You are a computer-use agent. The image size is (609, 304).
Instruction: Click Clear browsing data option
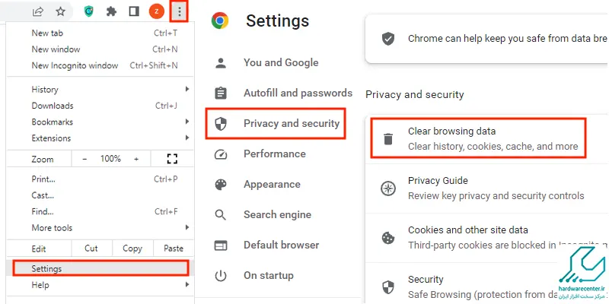pyautogui.click(x=478, y=139)
